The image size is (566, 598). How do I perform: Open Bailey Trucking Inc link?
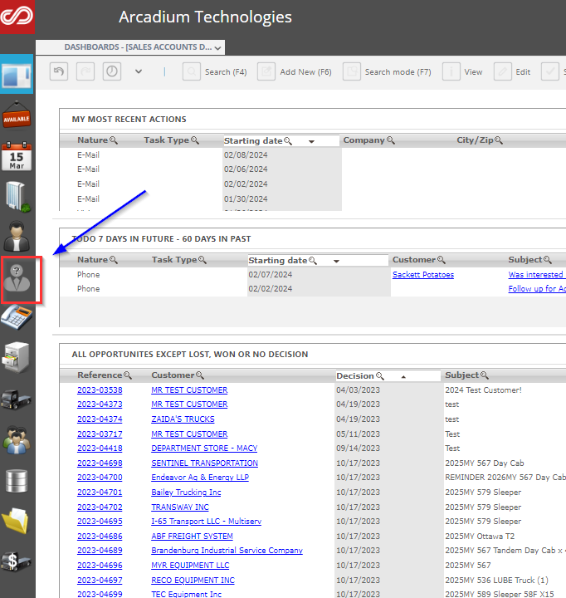pos(186,493)
